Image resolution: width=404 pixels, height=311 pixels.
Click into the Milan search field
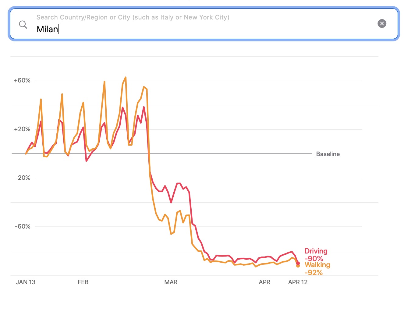[183, 29]
